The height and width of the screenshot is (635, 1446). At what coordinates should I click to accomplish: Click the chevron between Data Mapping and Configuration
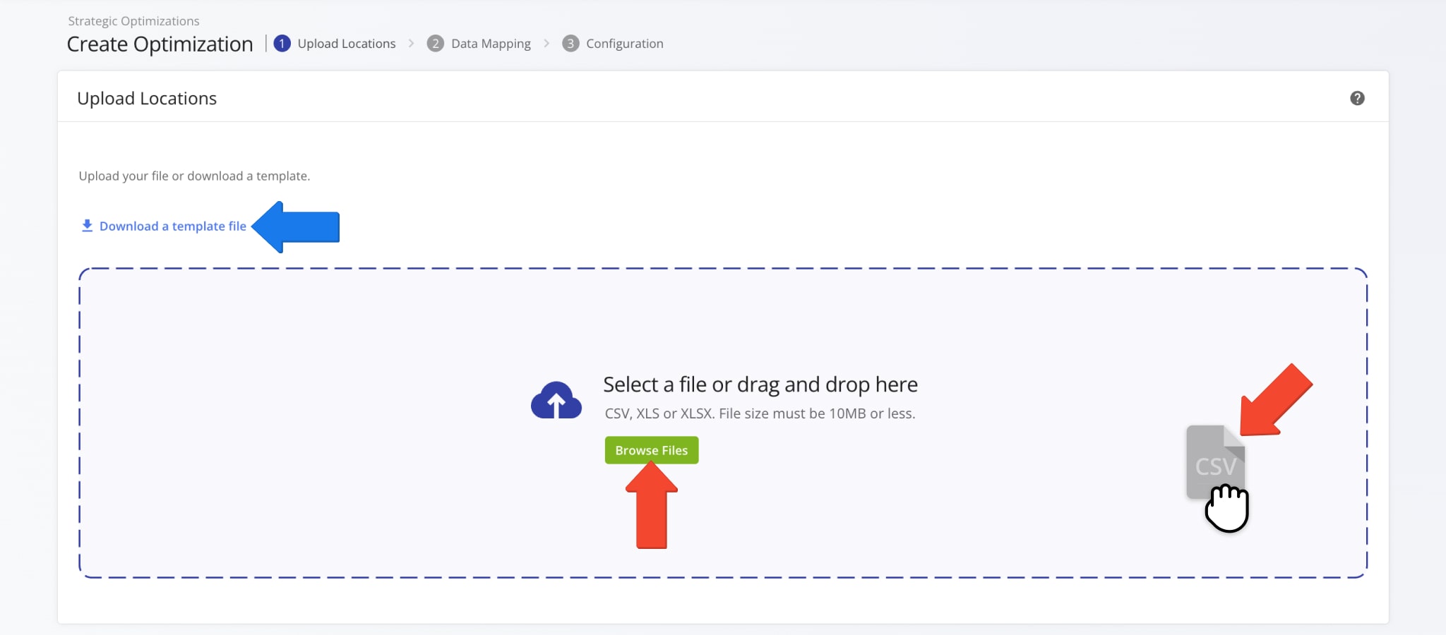(546, 43)
